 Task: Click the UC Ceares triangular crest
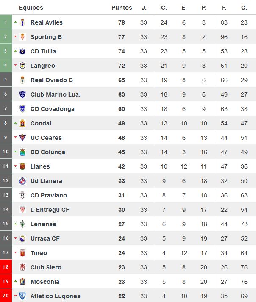coord(22,138)
